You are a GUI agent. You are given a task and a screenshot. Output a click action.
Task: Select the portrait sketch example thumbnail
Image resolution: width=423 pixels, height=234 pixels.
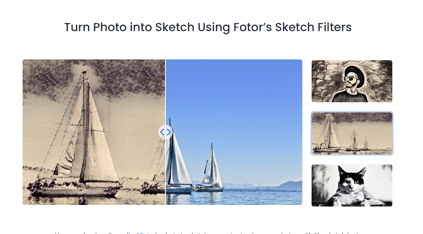351,81
